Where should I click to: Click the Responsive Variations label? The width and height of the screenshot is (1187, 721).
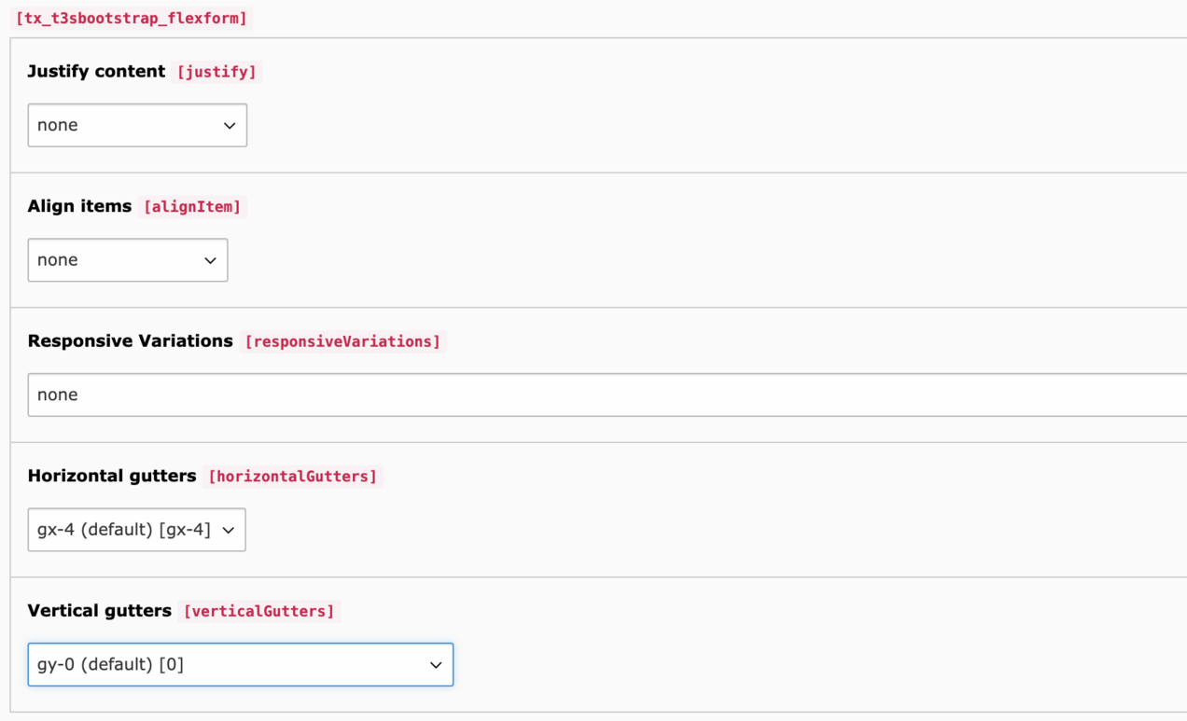130,341
